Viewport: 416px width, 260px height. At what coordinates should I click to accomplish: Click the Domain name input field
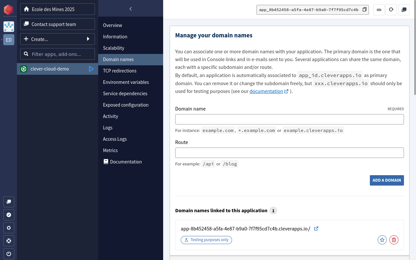pos(289,119)
